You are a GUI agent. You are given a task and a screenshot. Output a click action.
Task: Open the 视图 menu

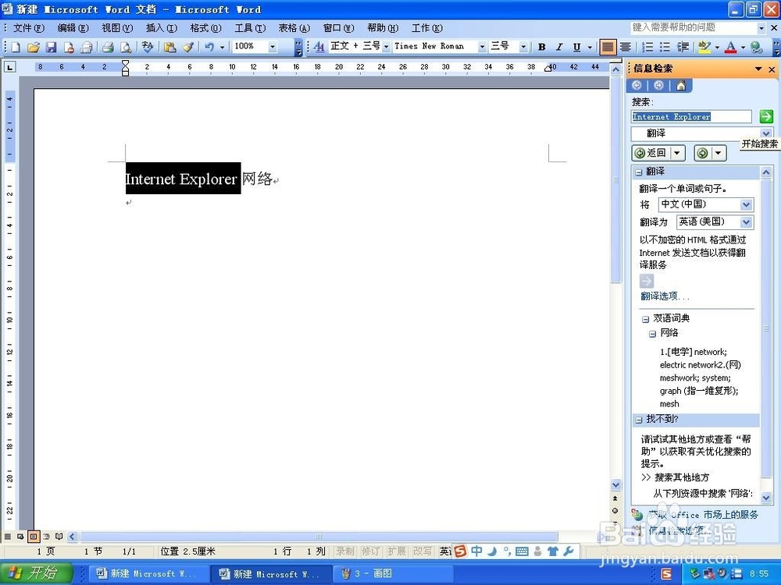click(x=118, y=28)
